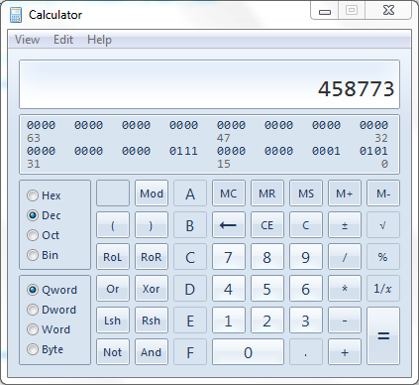419x385 pixels.
Task: Click the division slash button
Action: pyautogui.click(x=345, y=257)
